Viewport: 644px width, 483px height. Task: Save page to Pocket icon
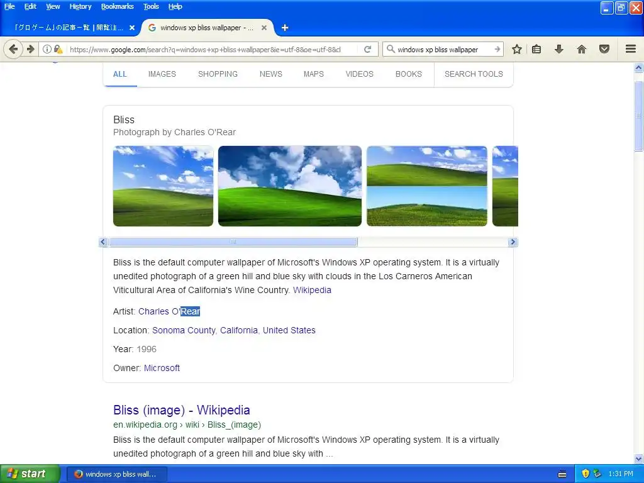tap(604, 49)
